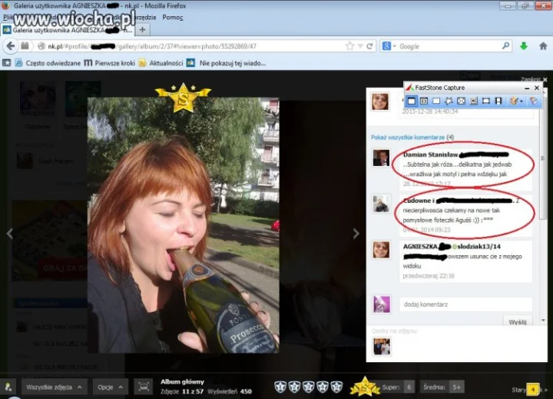The image size is (553, 399).
Task: Click Pokaż wszystkie komentarze link
Action: pos(408,138)
